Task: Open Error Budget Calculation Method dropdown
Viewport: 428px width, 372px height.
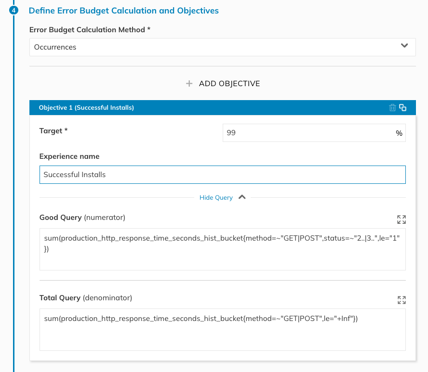Action: pyautogui.click(x=223, y=47)
